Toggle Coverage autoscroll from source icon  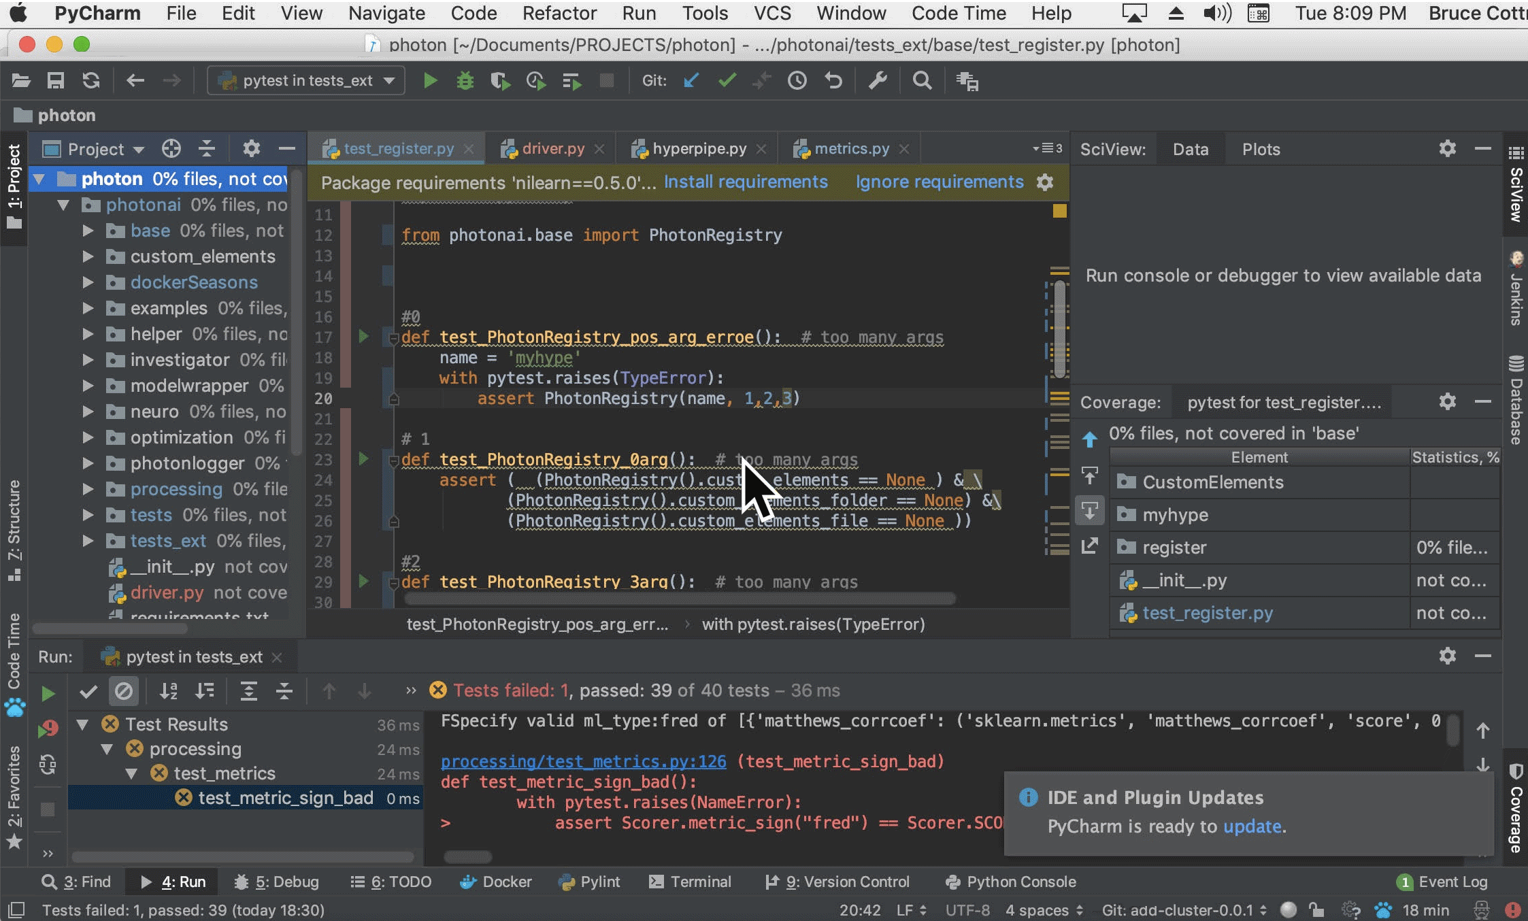pyautogui.click(x=1090, y=510)
